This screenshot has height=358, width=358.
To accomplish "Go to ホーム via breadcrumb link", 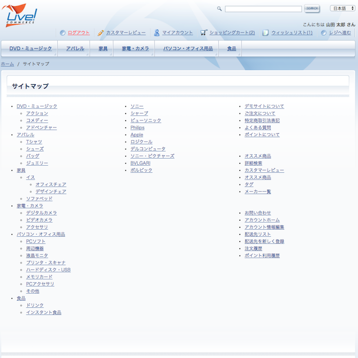I will click(7, 64).
